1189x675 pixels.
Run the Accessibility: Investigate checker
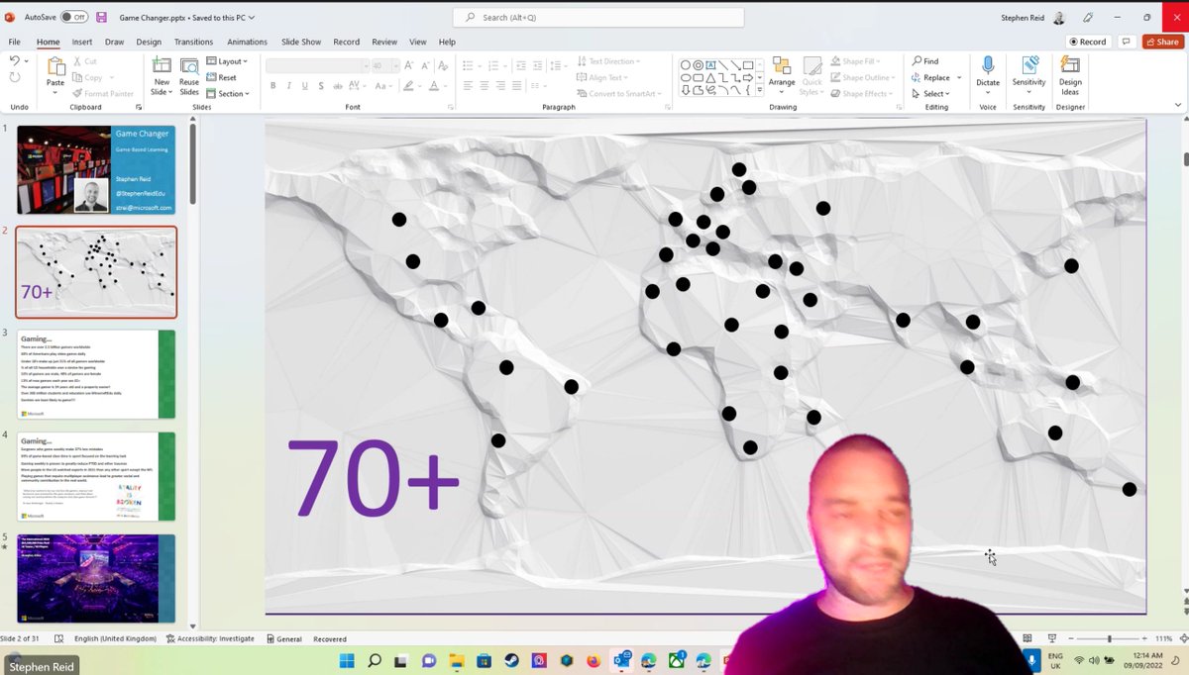click(x=210, y=638)
